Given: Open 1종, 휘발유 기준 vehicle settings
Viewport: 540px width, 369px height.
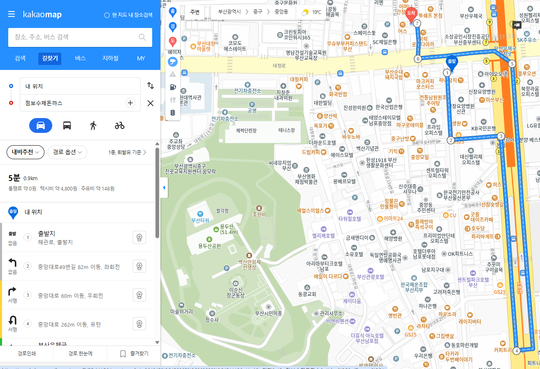Looking at the screenshot, I should tap(127, 152).
